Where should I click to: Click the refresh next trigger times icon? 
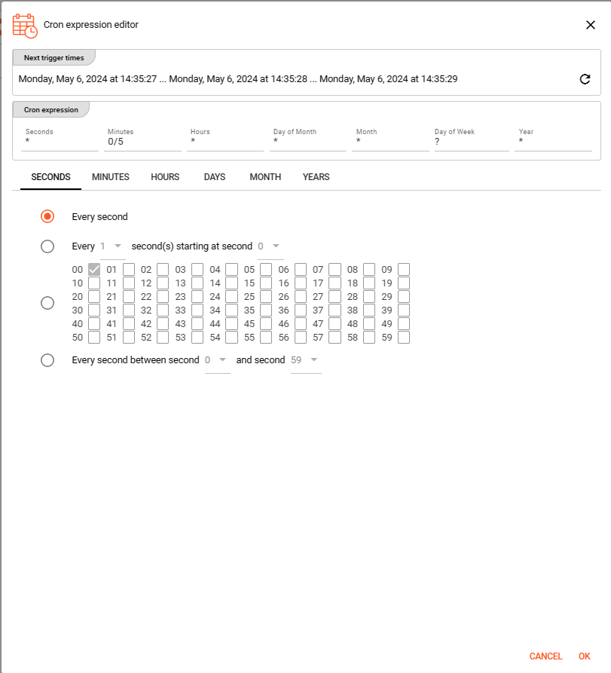click(585, 79)
